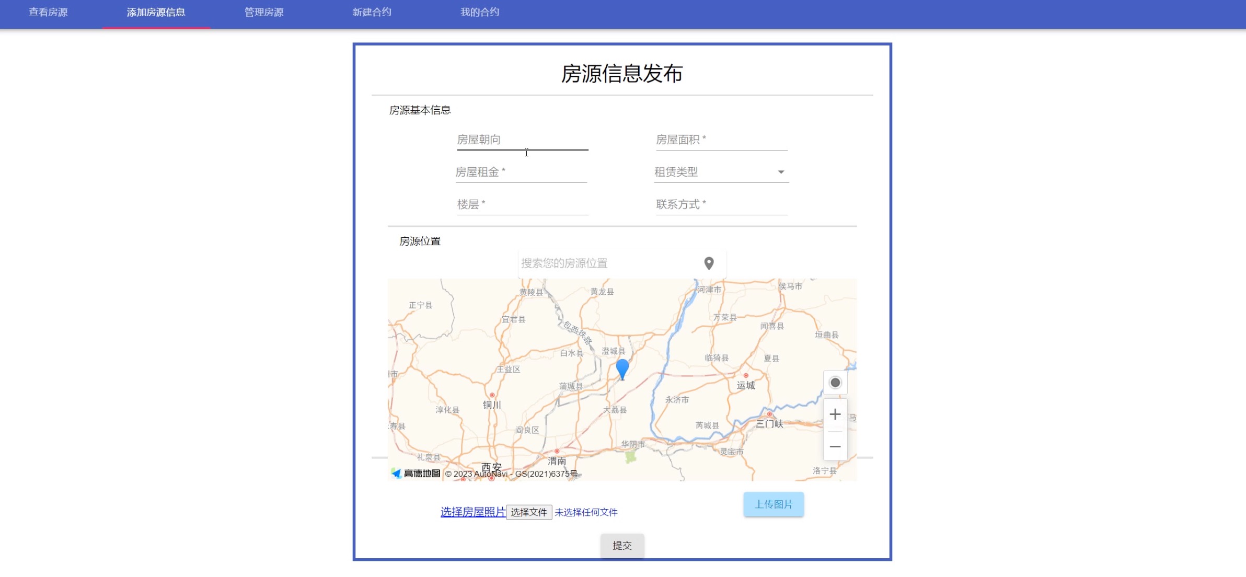
Task: Focus the 联系方式 input field
Action: 721,205
